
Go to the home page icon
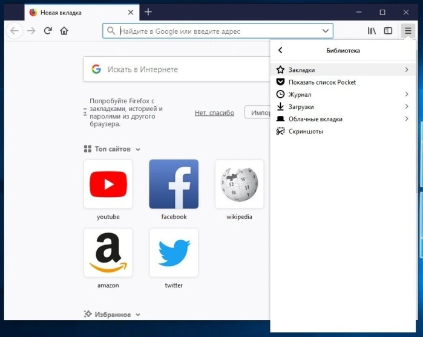(64, 31)
